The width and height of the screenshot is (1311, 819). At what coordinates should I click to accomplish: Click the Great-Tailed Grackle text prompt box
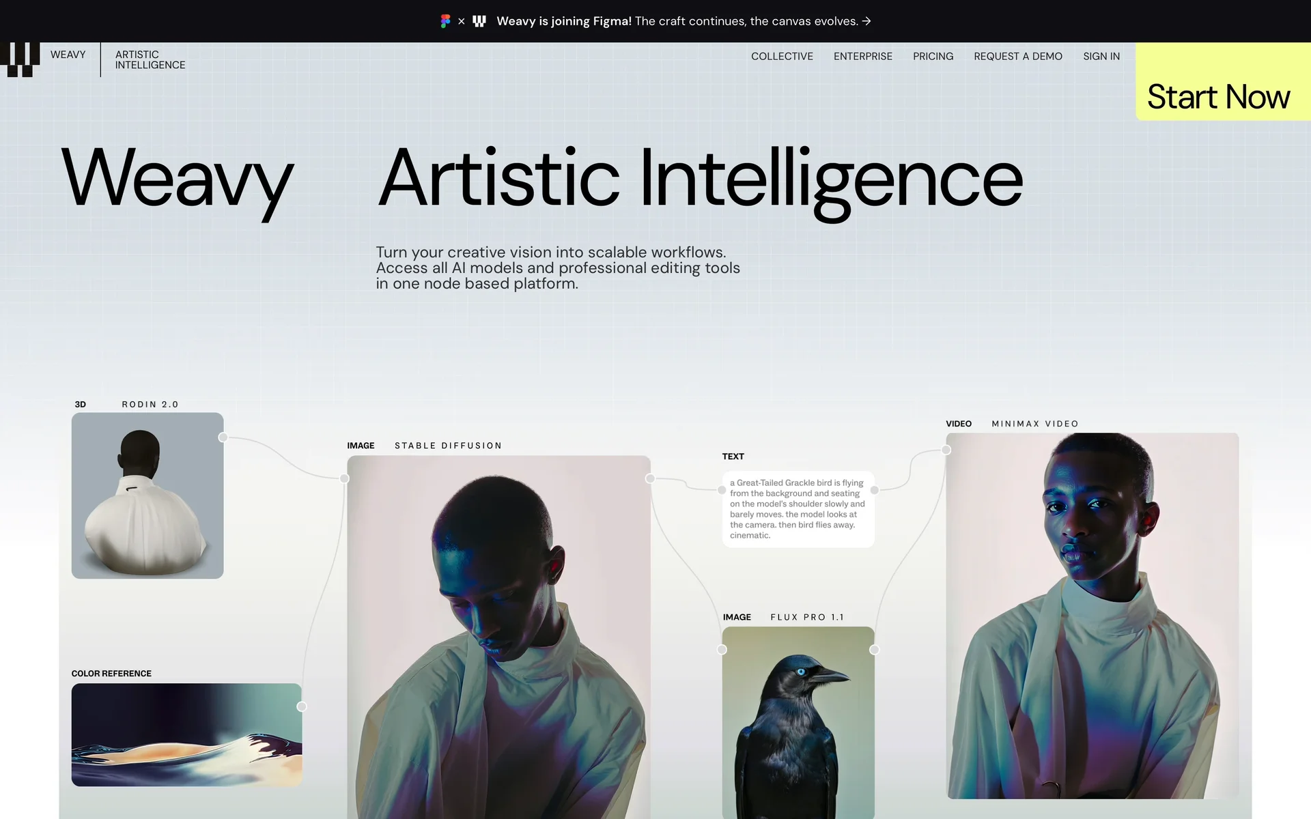click(798, 509)
